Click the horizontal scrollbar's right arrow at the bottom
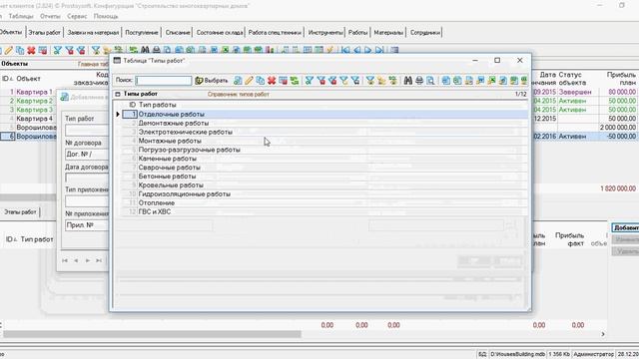This screenshot has width=639, height=359. (603, 334)
